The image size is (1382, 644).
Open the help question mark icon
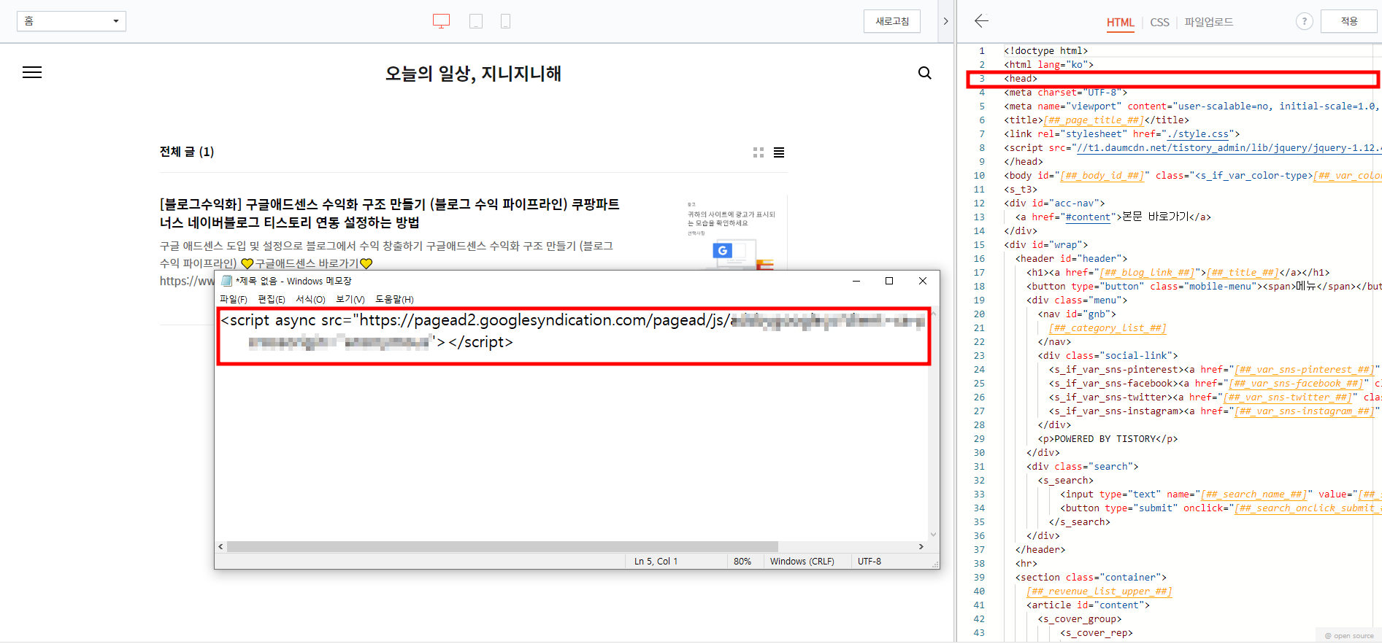[x=1304, y=21]
